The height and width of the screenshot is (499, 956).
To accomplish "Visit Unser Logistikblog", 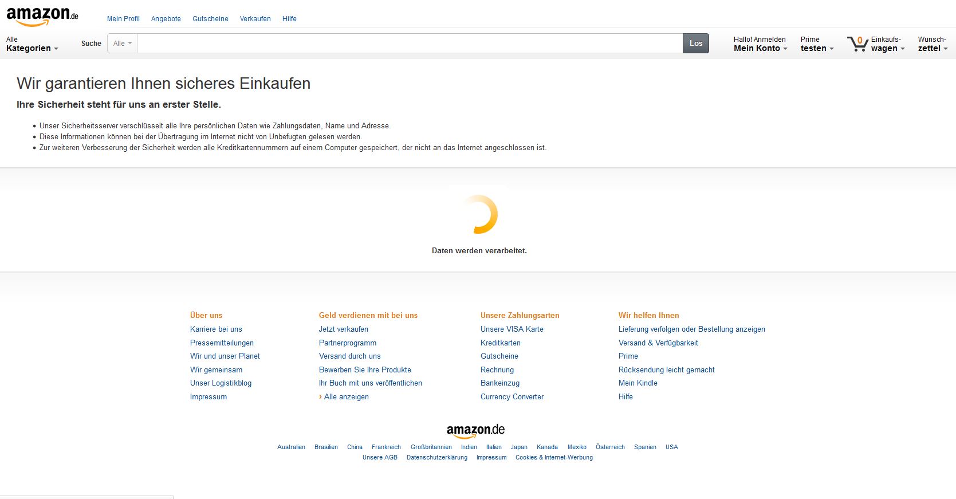I will 221,383.
